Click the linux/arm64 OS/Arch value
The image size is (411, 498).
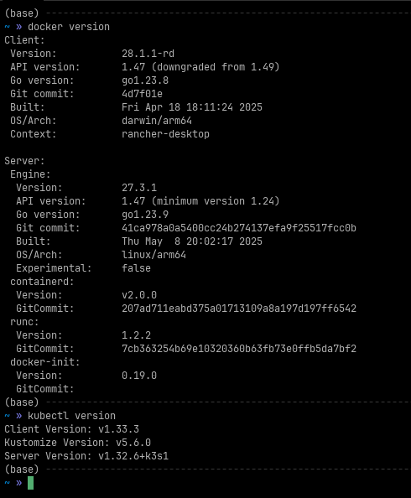pos(153,255)
